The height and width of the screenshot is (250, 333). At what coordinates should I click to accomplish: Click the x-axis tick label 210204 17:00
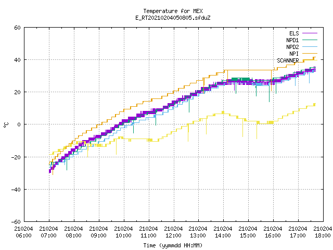(x=298, y=232)
